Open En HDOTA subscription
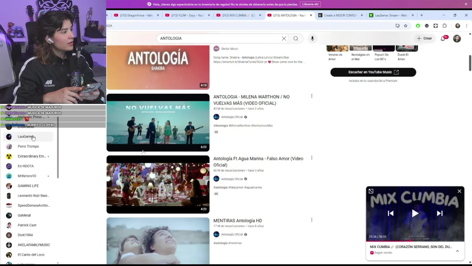 point(28,166)
